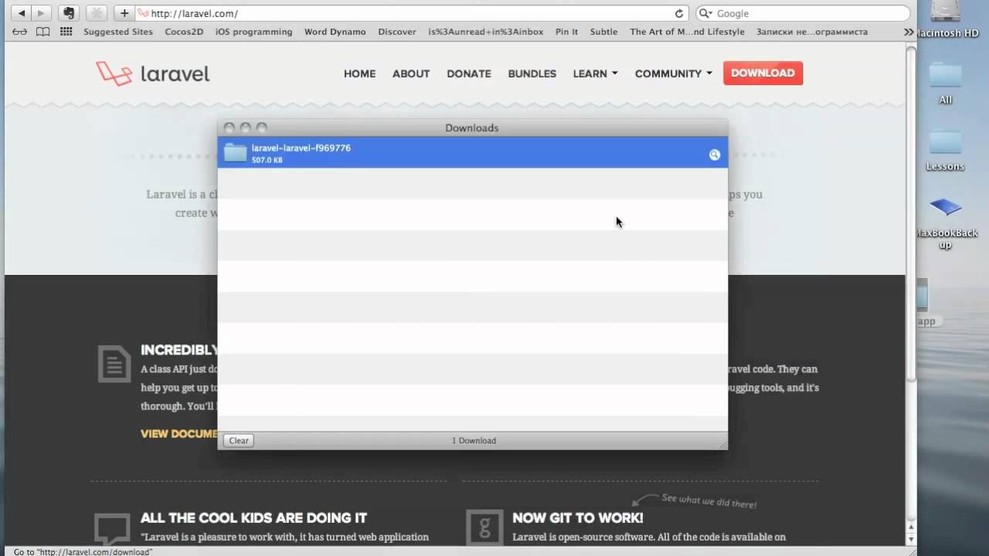This screenshot has height=556, width=989.
Task: Open the Subtle bookmark
Action: pos(603,32)
